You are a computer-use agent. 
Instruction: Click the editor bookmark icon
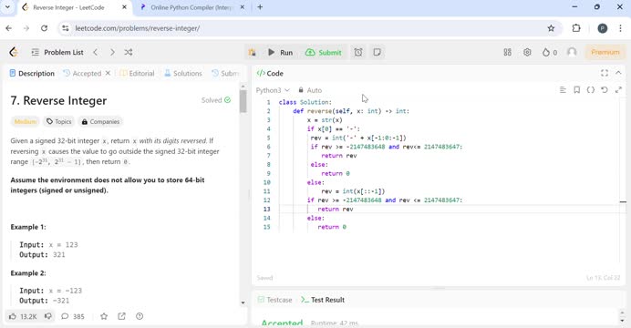point(576,90)
